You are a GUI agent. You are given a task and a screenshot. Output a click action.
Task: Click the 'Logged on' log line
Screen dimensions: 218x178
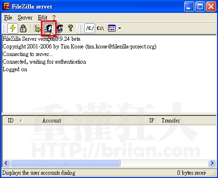click(15, 69)
